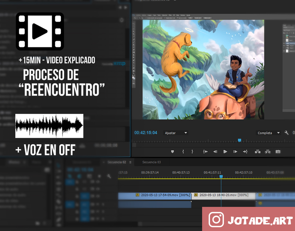Click the timeline playhead handle
This screenshot has height=231, width=295.
tap(221, 177)
